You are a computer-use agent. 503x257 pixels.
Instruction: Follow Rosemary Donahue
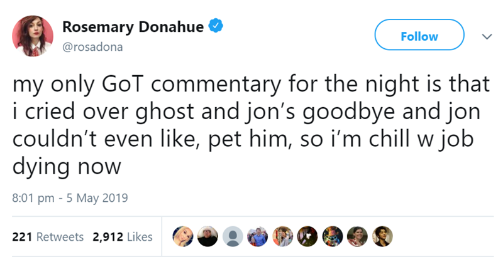pos(419,36)
